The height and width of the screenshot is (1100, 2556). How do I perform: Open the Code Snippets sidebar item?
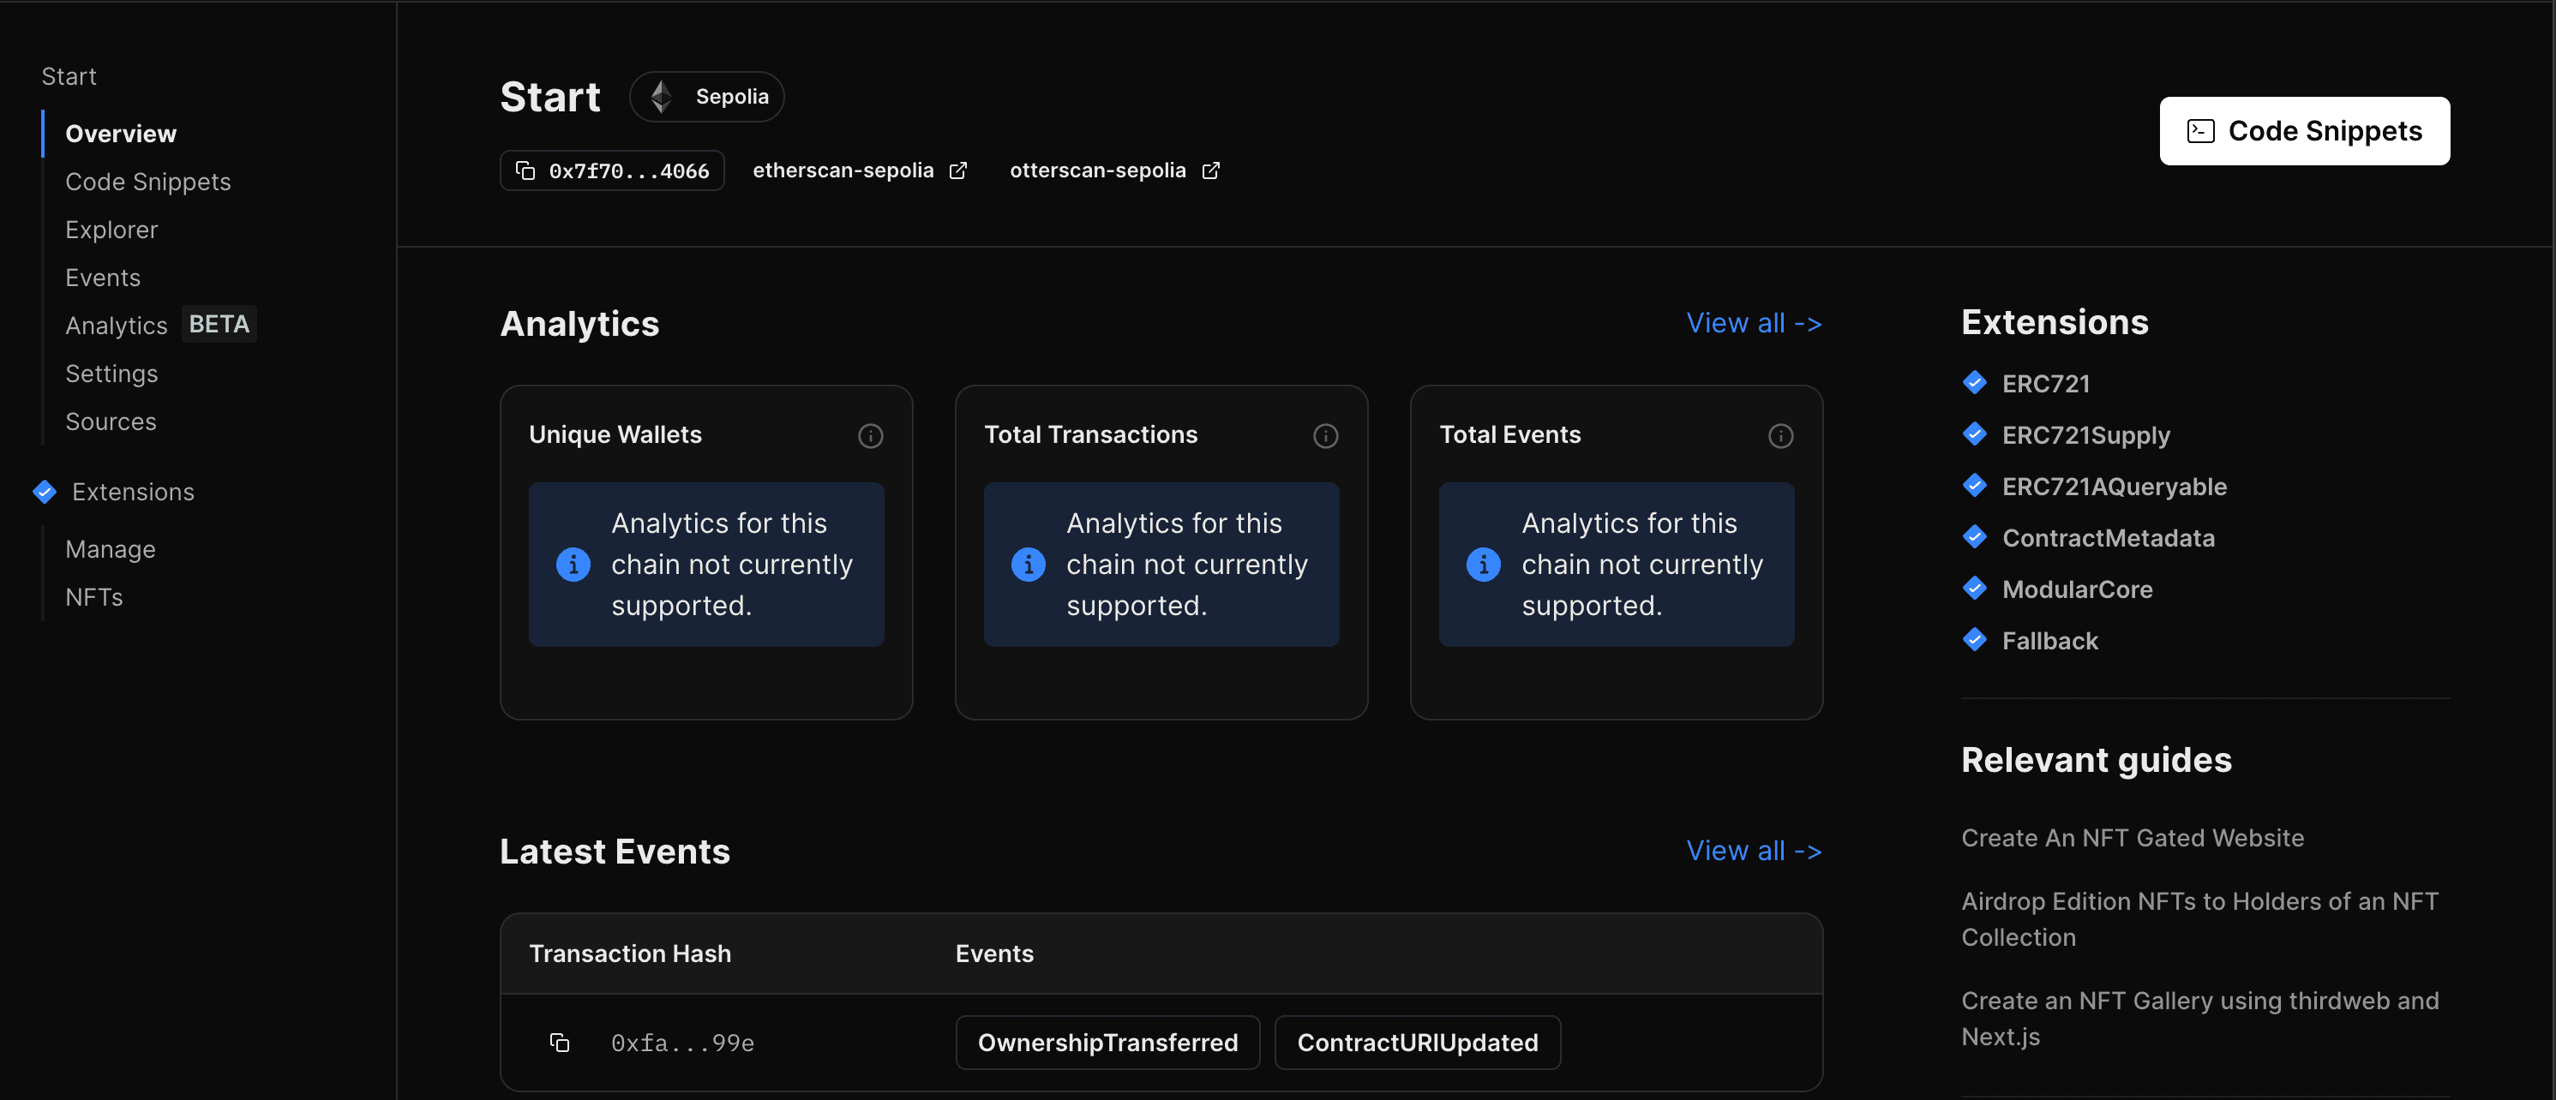[147, 182]
